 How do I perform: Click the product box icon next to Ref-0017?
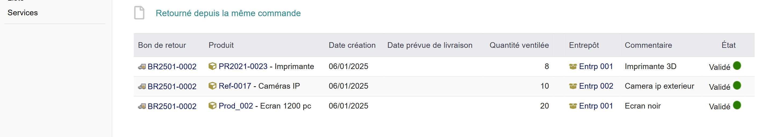pos(212,86)
